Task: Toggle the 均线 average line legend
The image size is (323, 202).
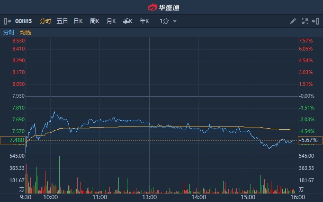Action: click(x=26, y=33)
